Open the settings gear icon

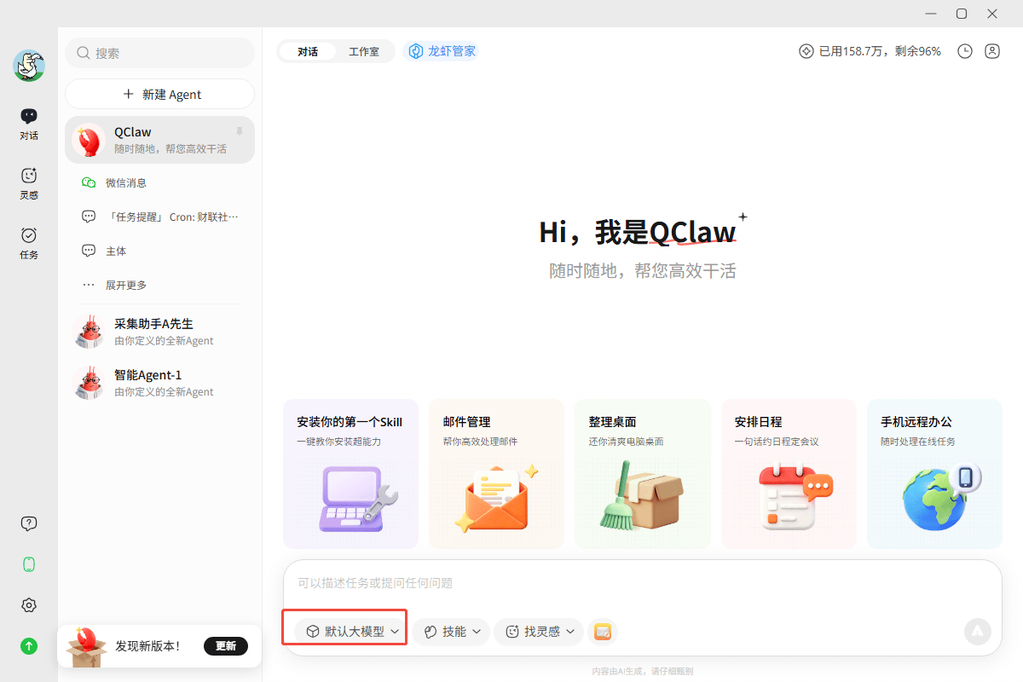(29, 605)
